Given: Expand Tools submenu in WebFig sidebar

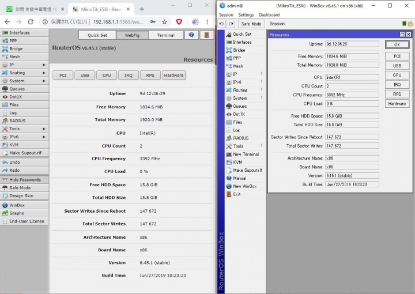Looking at the screenshot, I should pos(24,129).
